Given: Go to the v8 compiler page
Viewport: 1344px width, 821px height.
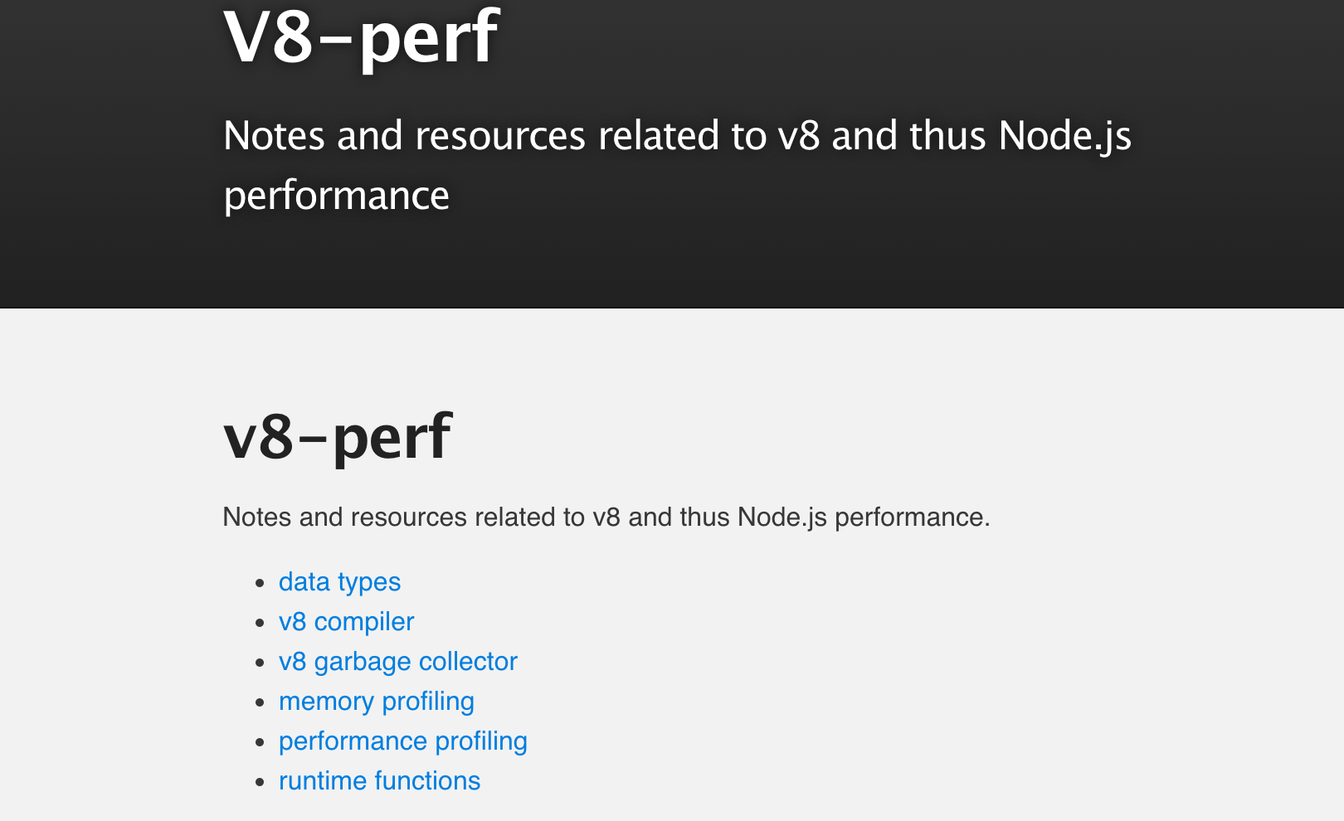Looking at the screenshot, I should pos(346,622).
